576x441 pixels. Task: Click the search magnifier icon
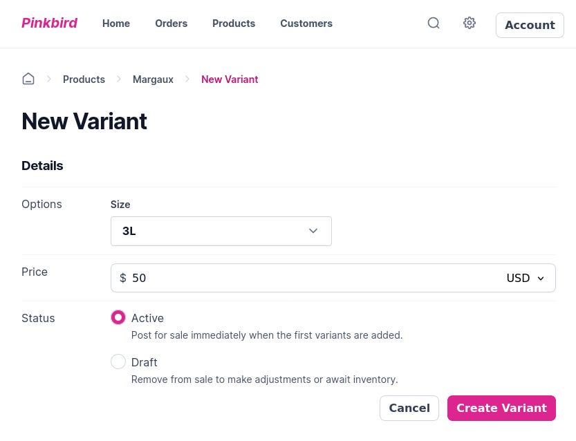434,24
